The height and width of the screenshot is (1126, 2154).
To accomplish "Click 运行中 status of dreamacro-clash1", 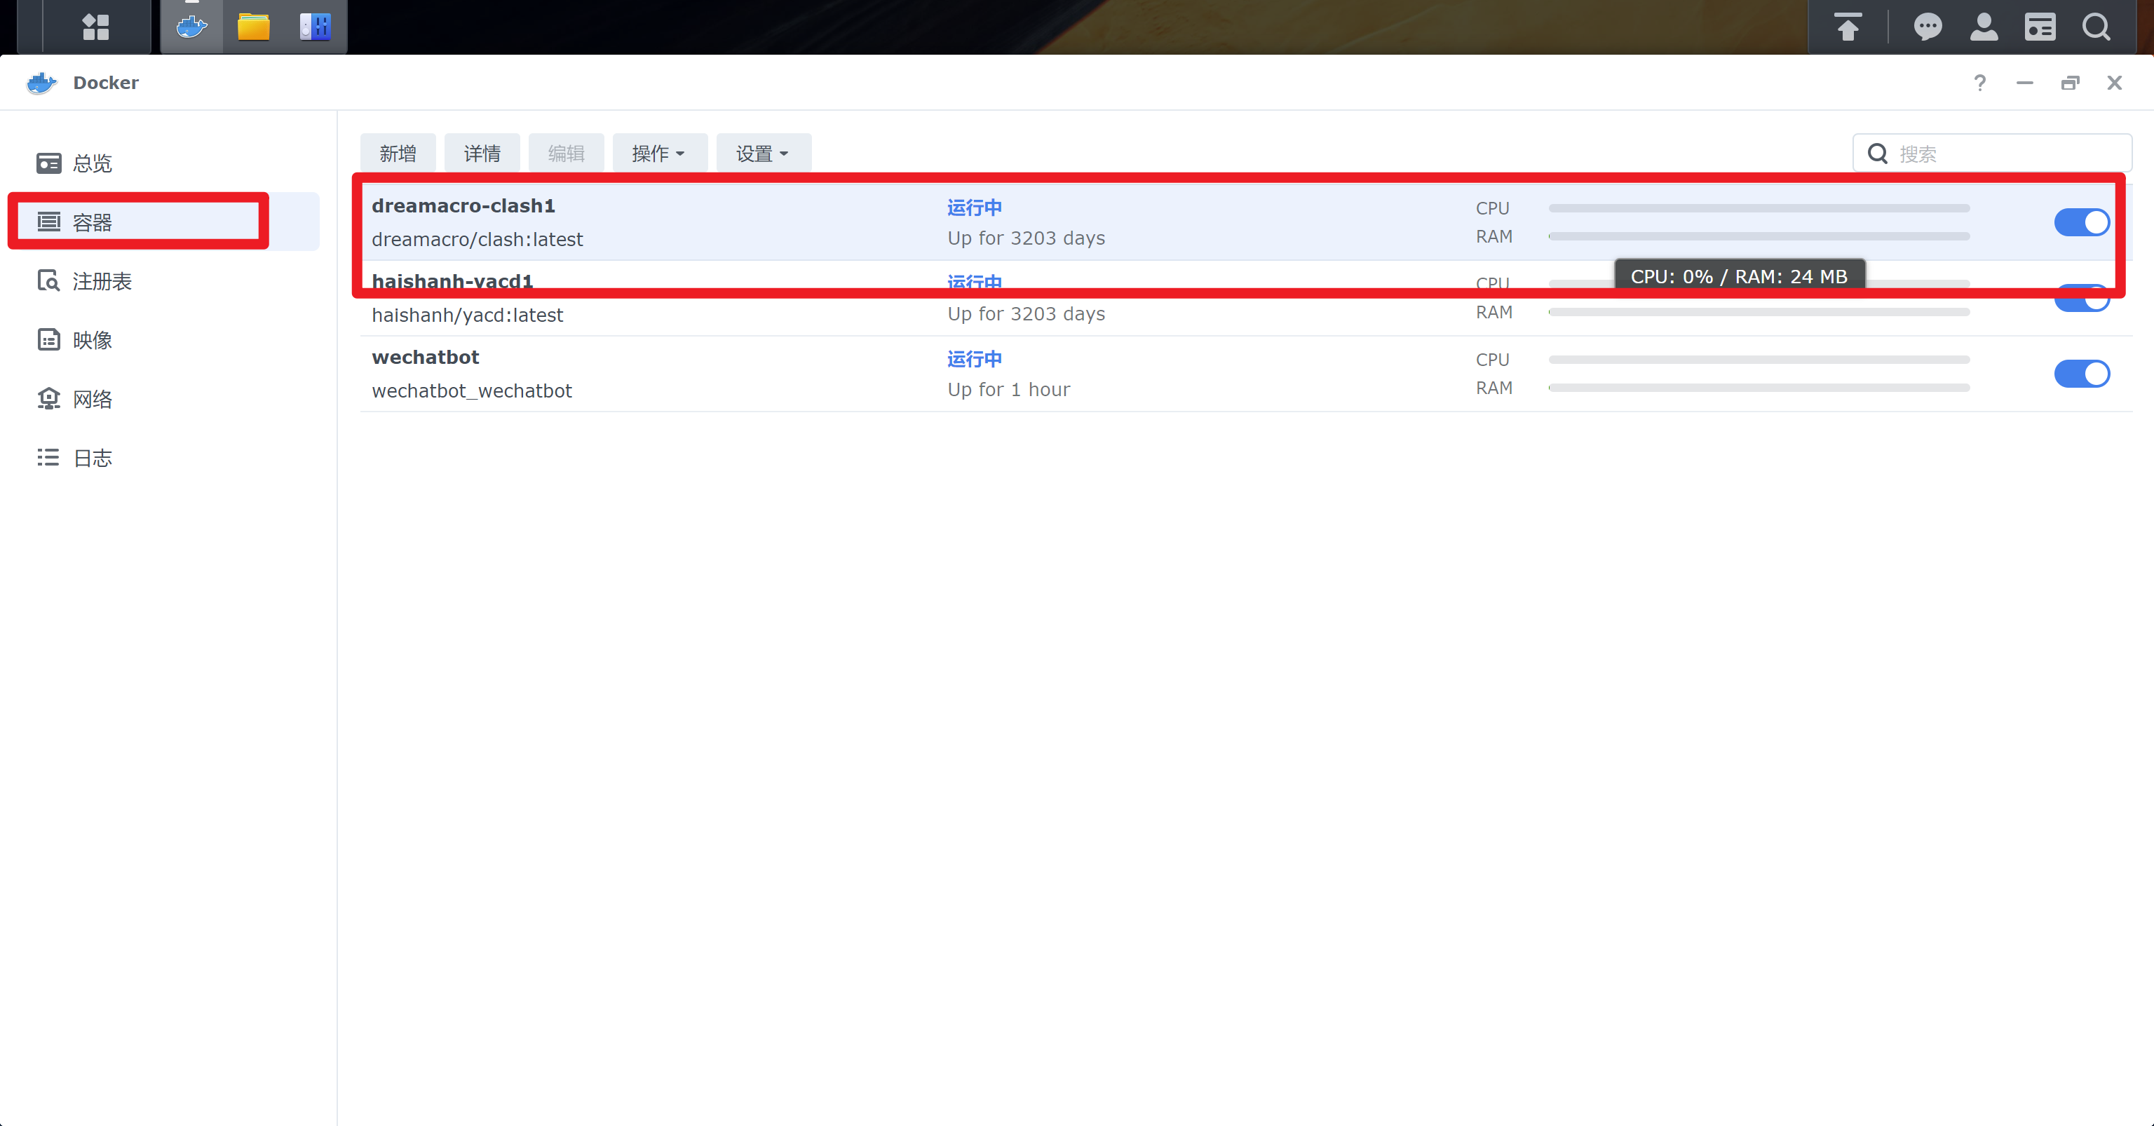I will [974, 208].
